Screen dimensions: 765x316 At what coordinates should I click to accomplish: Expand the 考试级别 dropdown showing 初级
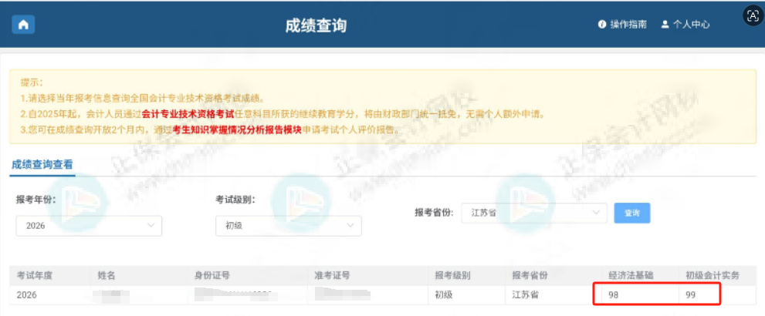289,226
